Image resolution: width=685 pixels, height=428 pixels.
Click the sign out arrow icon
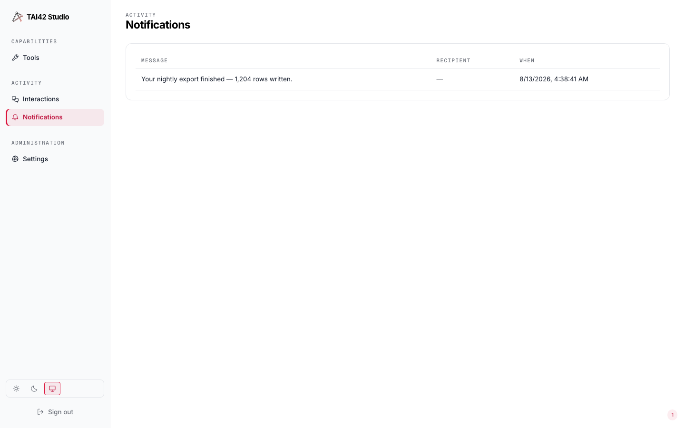pyautogui.click(x=40, y=412)
